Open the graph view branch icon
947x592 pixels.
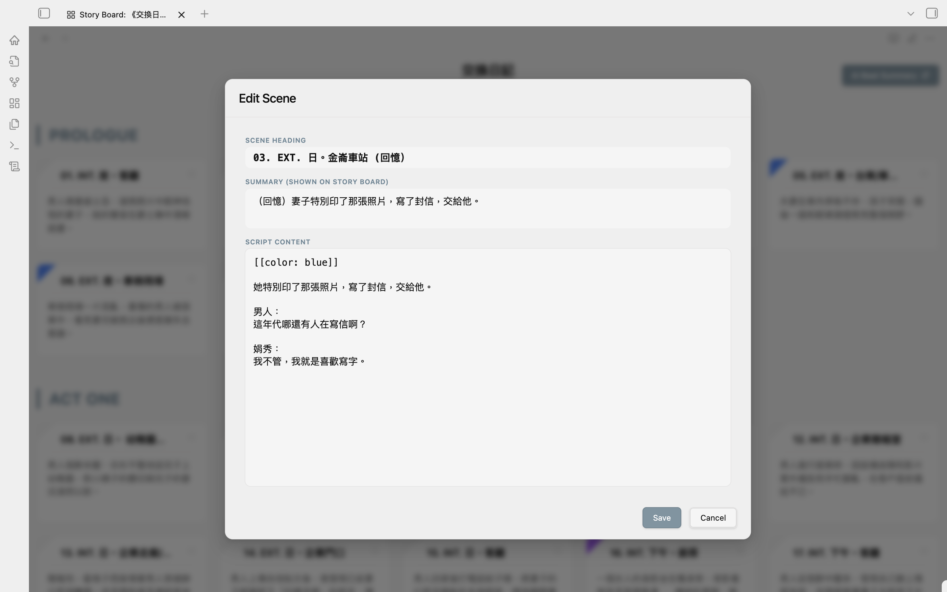click(x=14, y=82)
